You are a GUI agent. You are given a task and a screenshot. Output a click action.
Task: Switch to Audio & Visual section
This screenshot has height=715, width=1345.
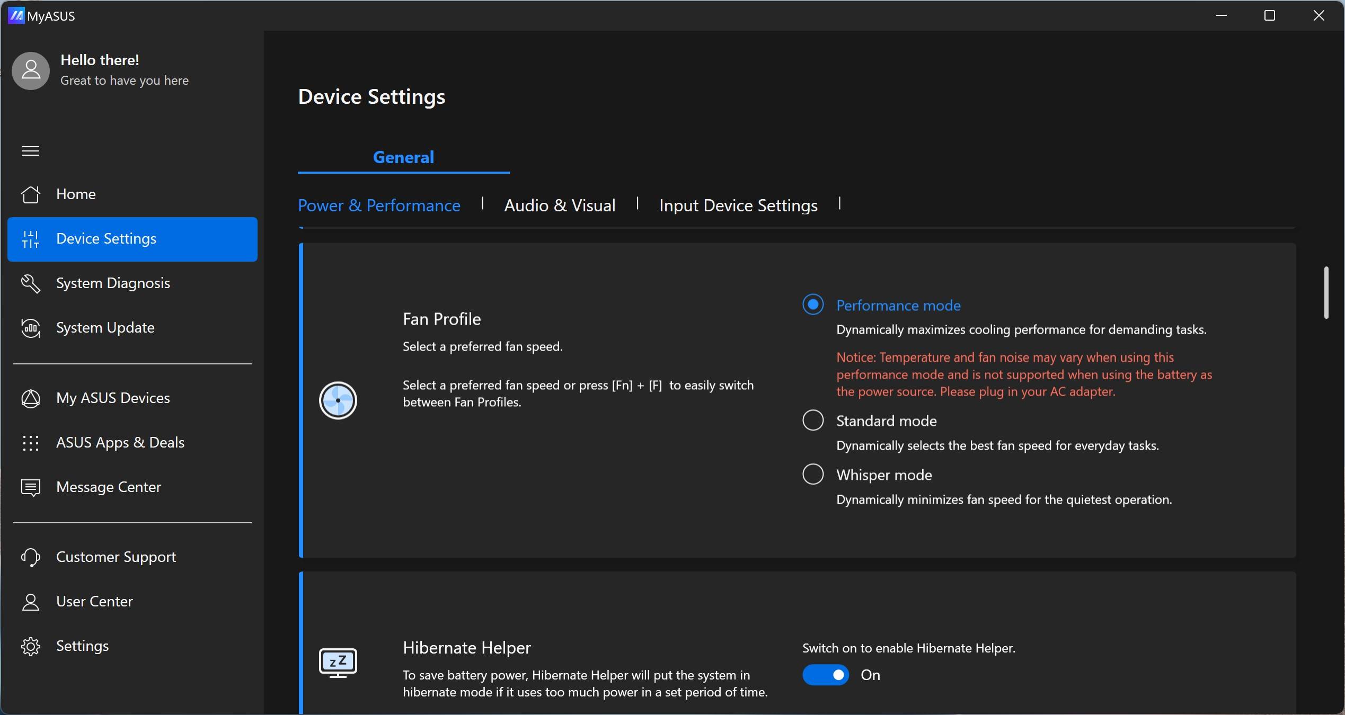point(560,205)
